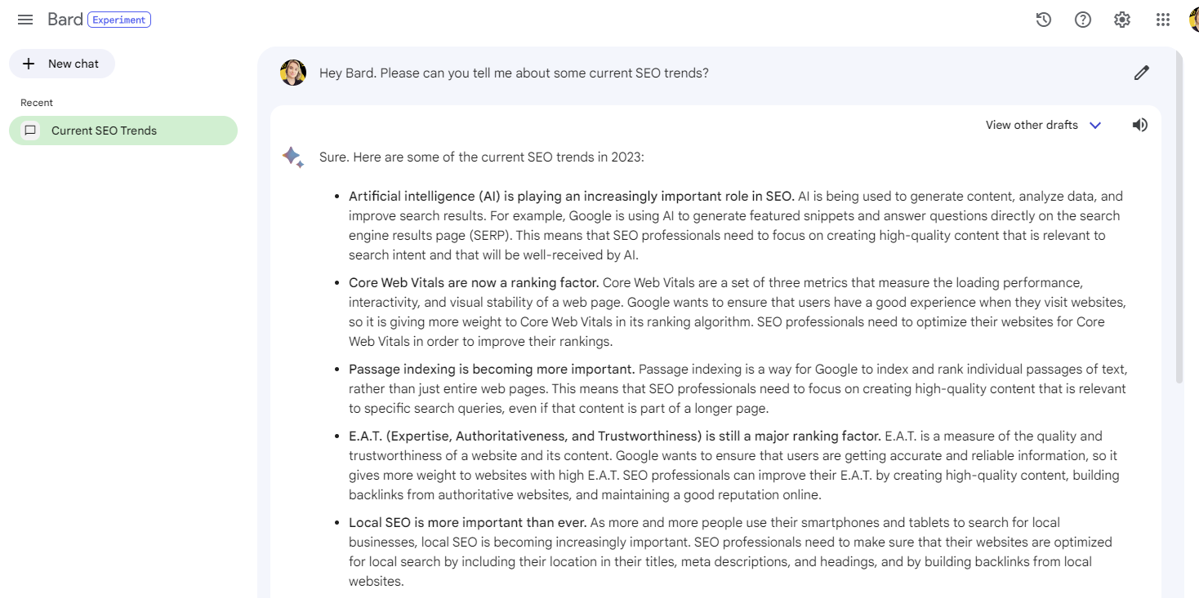Open the Current SEO Trends conversation
Image resolution: width=1199 pixels, height=598 pixels.
[x=104, y=131]
